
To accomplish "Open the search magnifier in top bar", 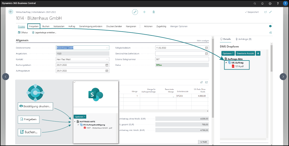I will coord(255,3).
